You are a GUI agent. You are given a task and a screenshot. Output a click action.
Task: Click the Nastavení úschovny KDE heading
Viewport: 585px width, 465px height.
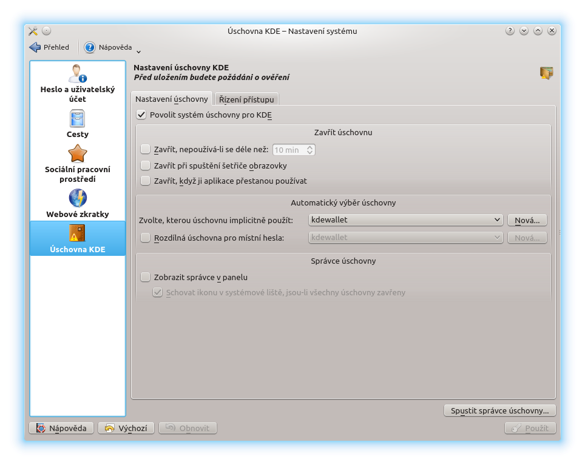[x=181, y=67]
